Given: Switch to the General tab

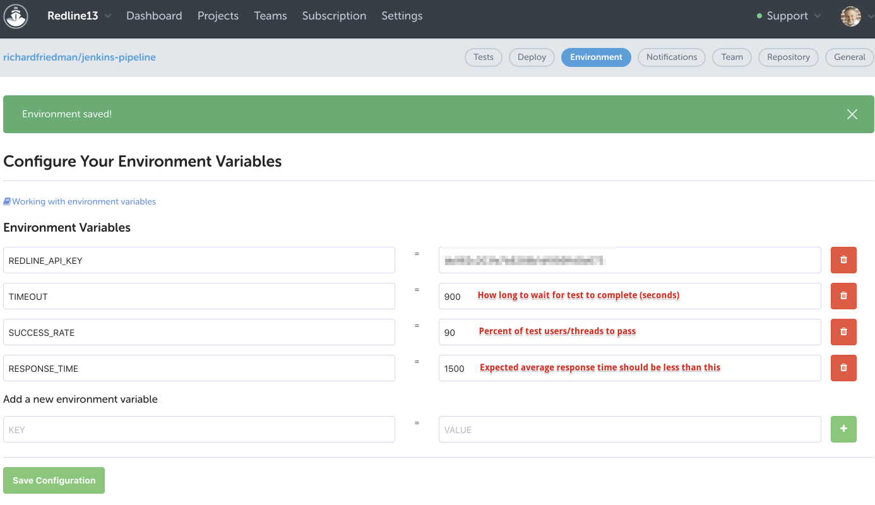Looking at the screenshot, I should [850, 57].
